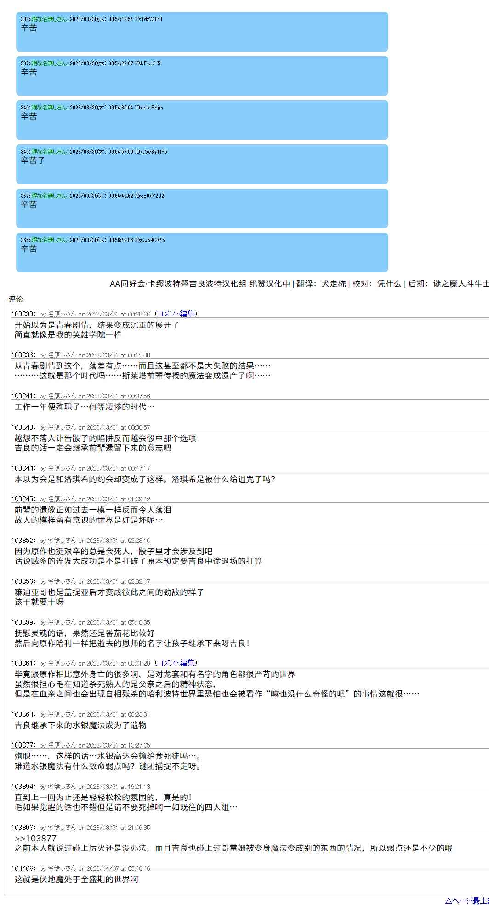Screen dimensions: 489x920
Task: Click the green poster name on post 346
Action: [x=49, y=152]
